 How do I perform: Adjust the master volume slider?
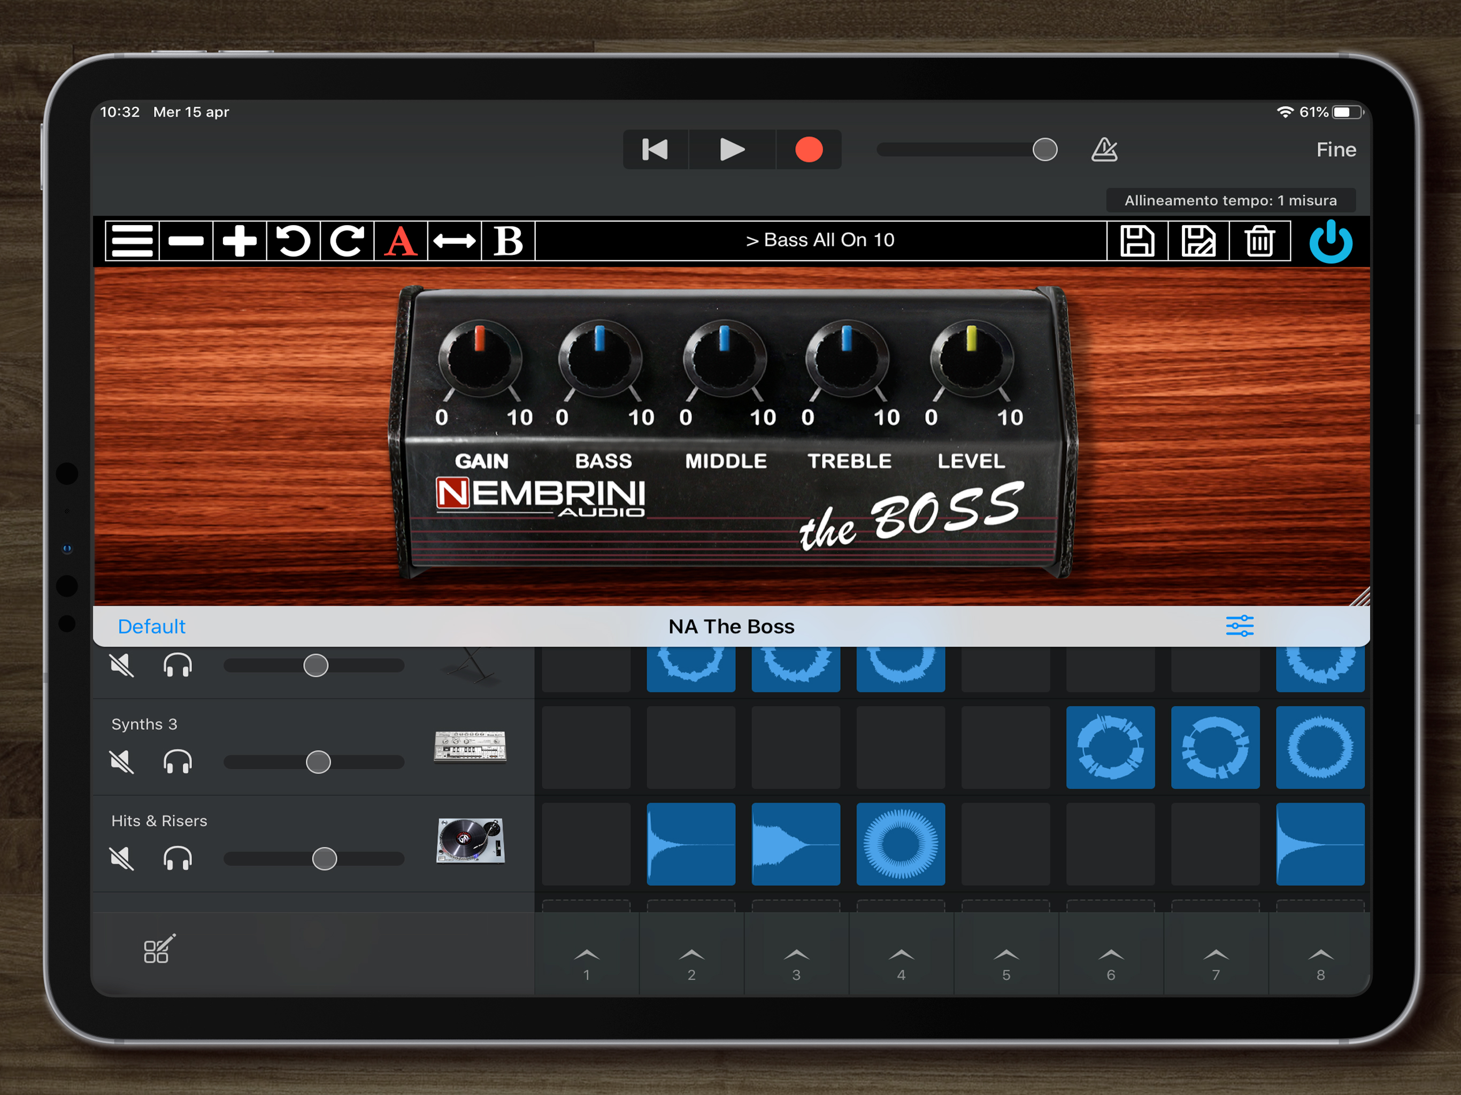coord(967,150)
